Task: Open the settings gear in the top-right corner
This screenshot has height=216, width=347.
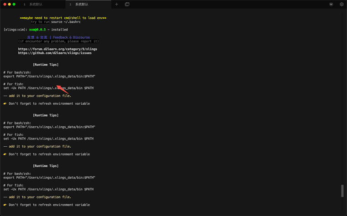Action: pyautogui.click(x=342, y=4)
